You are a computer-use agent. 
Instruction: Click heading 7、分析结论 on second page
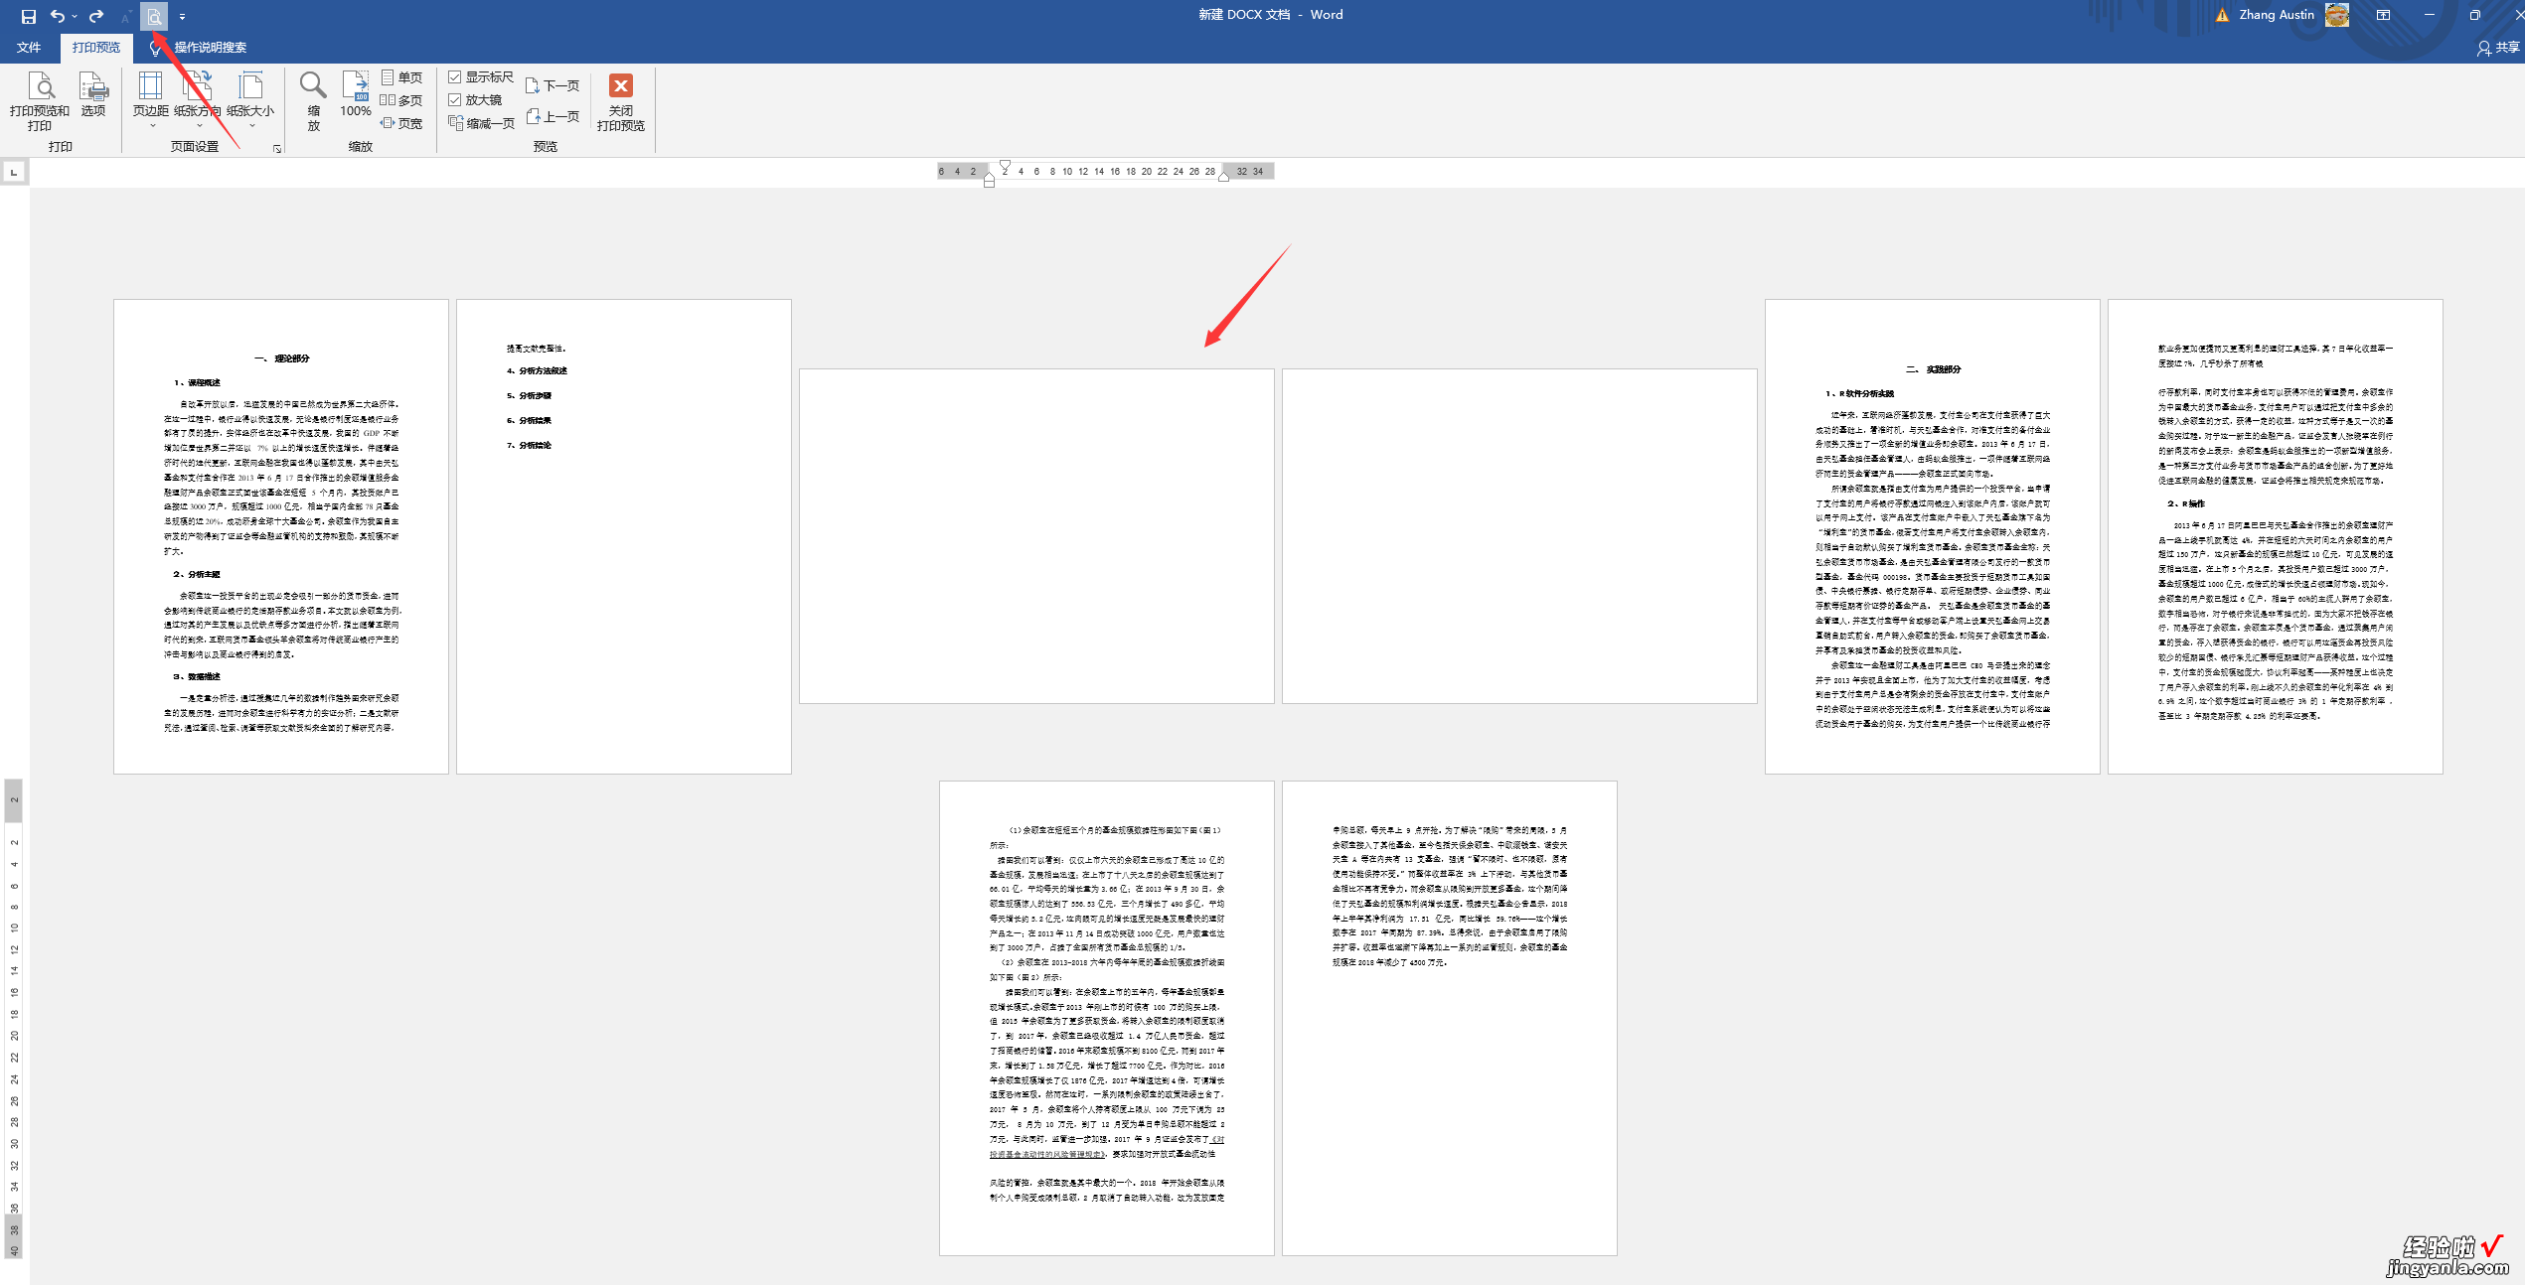coord(529,445)
